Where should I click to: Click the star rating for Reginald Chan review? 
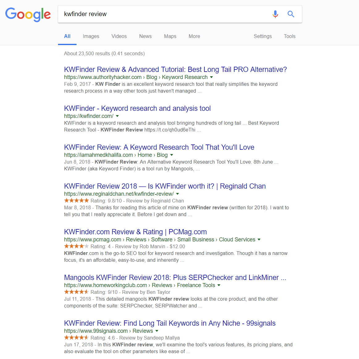(77, 201)
